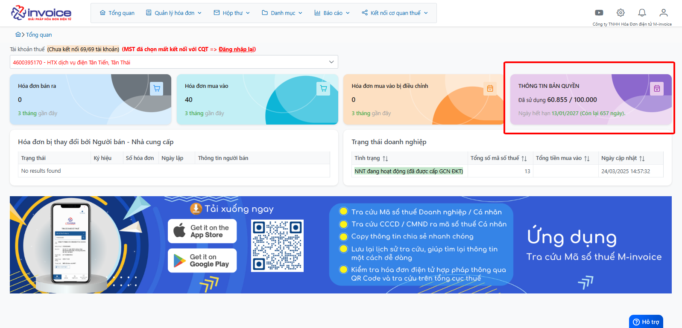Screen dimensions: 682x328
Task: Click '3 tháng gần đây' on Hóa đơn mua vào bị điều chỉnh card
Action: point(371,113)
